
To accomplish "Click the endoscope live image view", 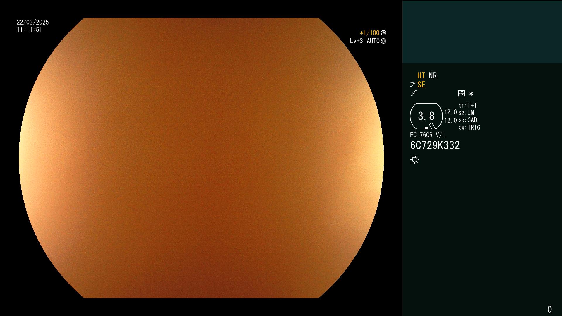I will coord(201,158).
